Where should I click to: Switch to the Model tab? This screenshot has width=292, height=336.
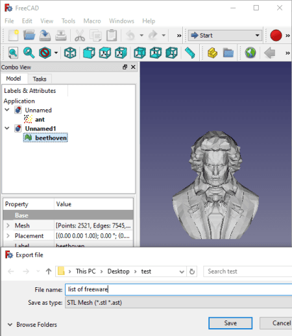[14, 79]
